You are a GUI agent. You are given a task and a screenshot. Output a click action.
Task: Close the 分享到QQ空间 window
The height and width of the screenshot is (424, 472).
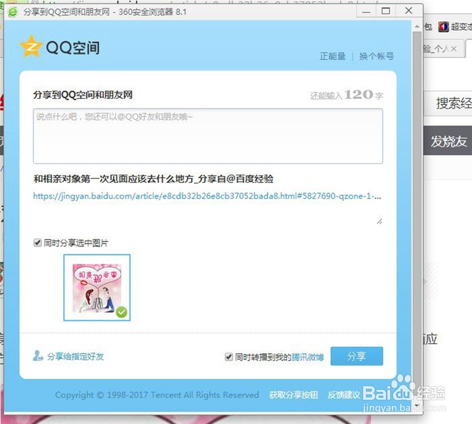pos(409,11)
